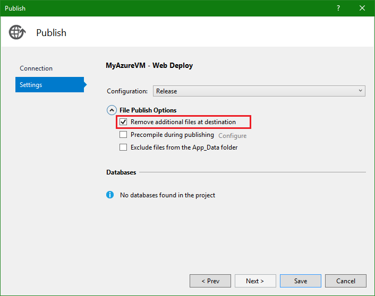Open the Configuration dropdown arrow
The image size is (375, 296).
pos(360,91)
